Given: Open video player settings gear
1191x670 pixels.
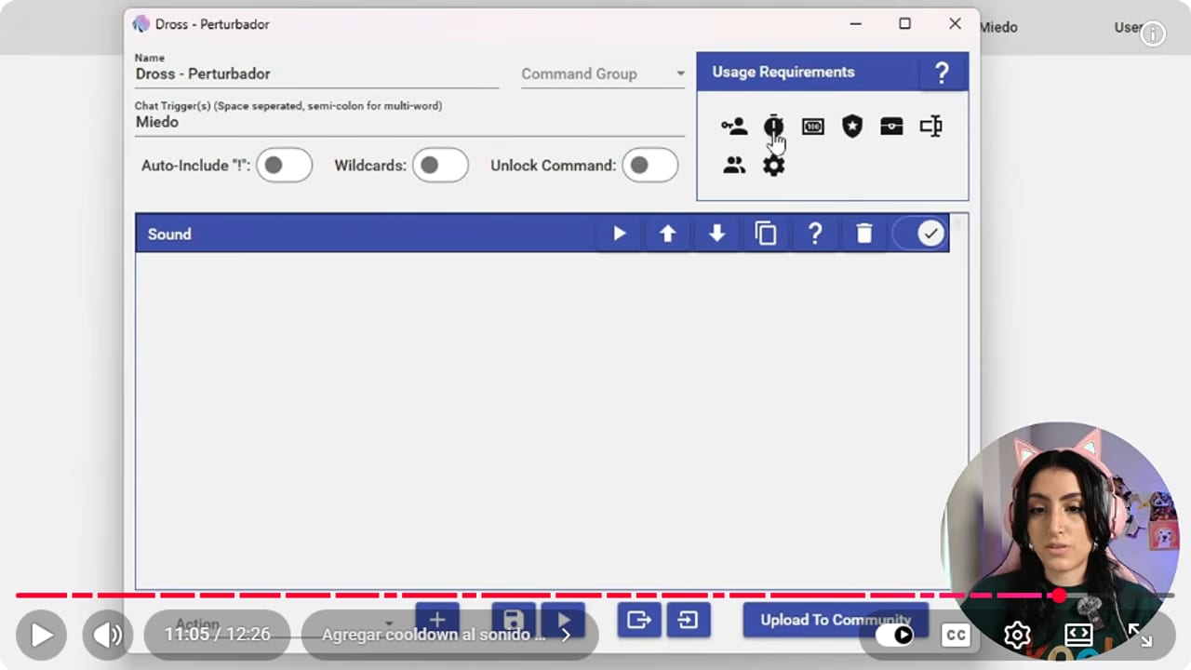Looking at the screenshot, I should (x=1017, y=636).
